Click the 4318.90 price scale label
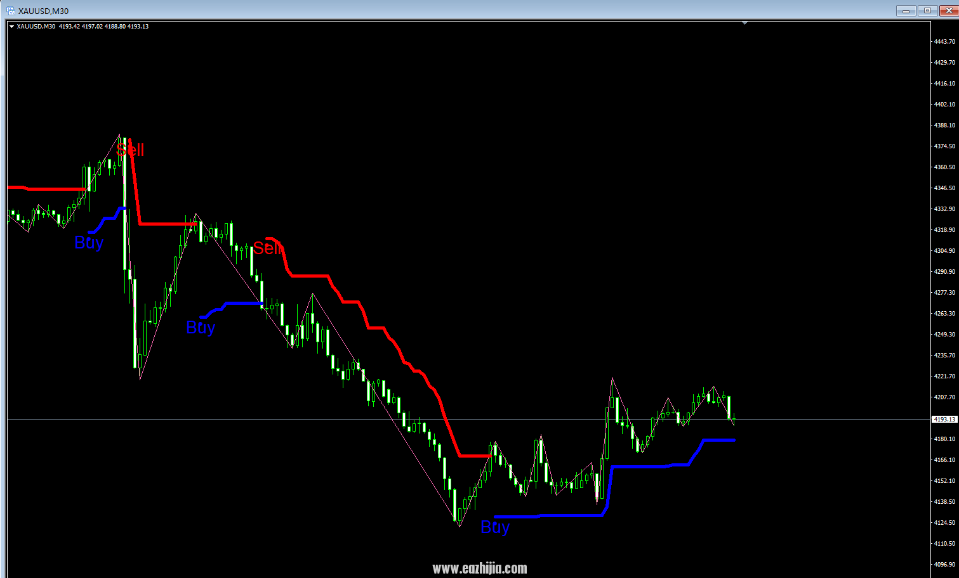 click(x=944, y=230)
